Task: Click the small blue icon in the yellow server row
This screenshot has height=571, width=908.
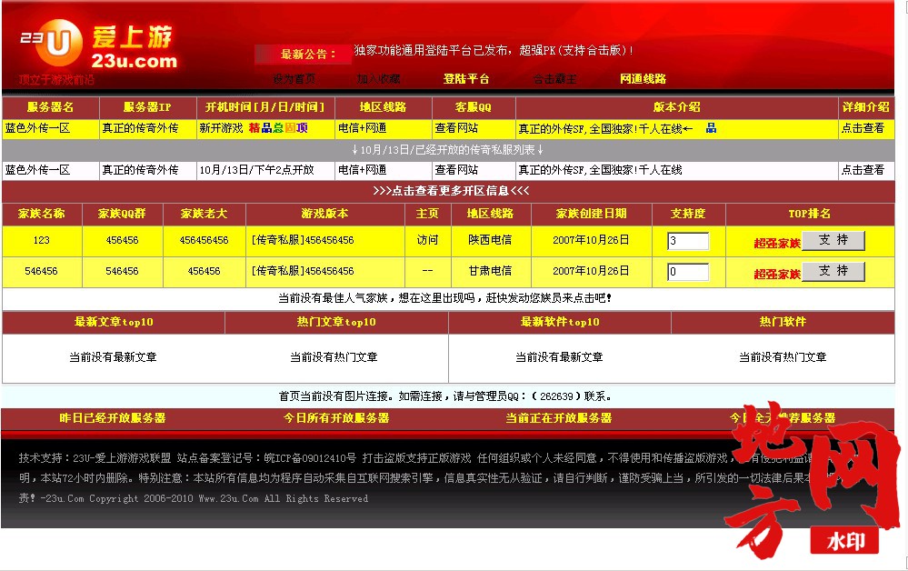Action: click(711, 128)
